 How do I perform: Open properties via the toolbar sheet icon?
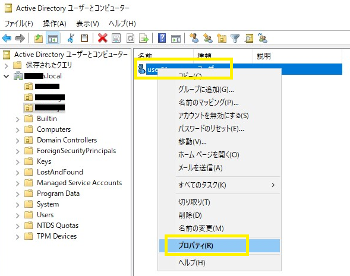click(x=116, y=38)
